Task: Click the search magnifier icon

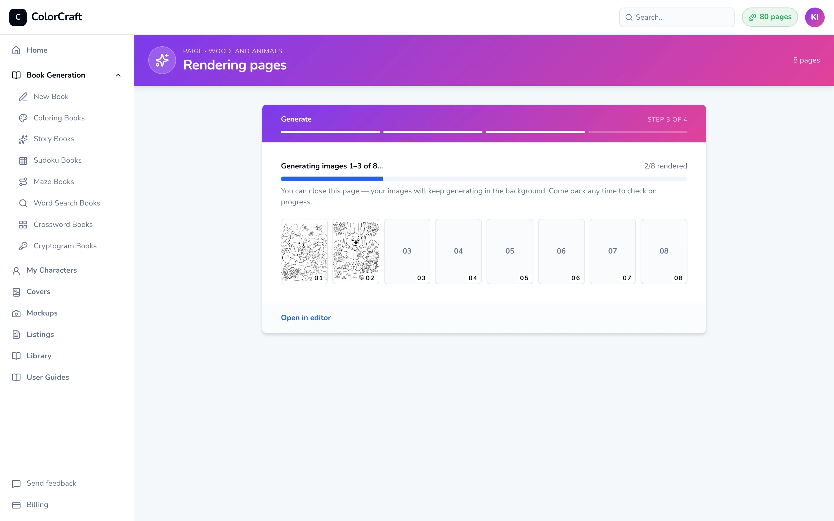Action: (629, 17)
